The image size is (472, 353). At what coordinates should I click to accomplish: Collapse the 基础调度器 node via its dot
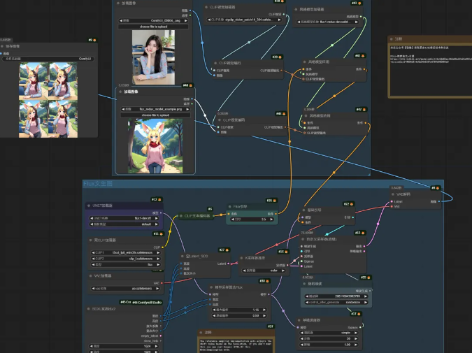pos(299,320)
